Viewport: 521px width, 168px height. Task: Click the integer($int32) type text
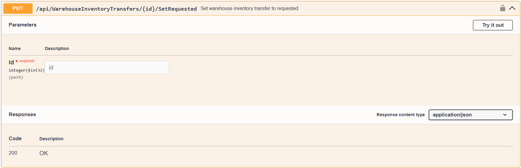click(x=27, y=70)
